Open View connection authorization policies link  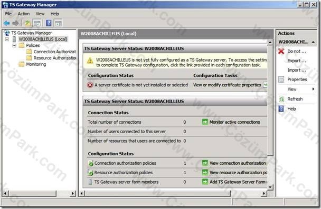[238, 163]
